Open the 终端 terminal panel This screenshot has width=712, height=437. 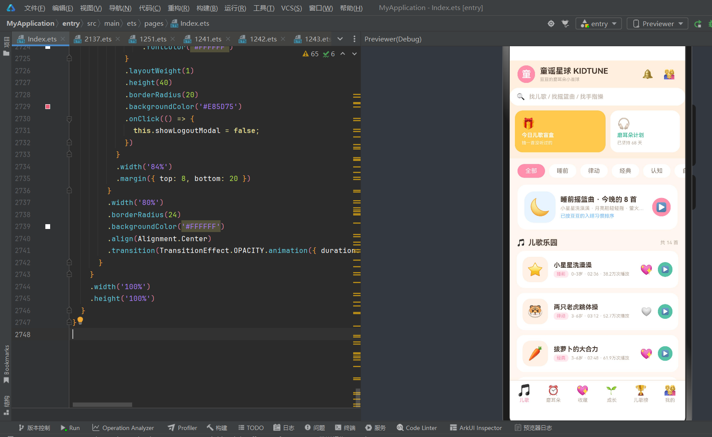(x=345, y=428)
